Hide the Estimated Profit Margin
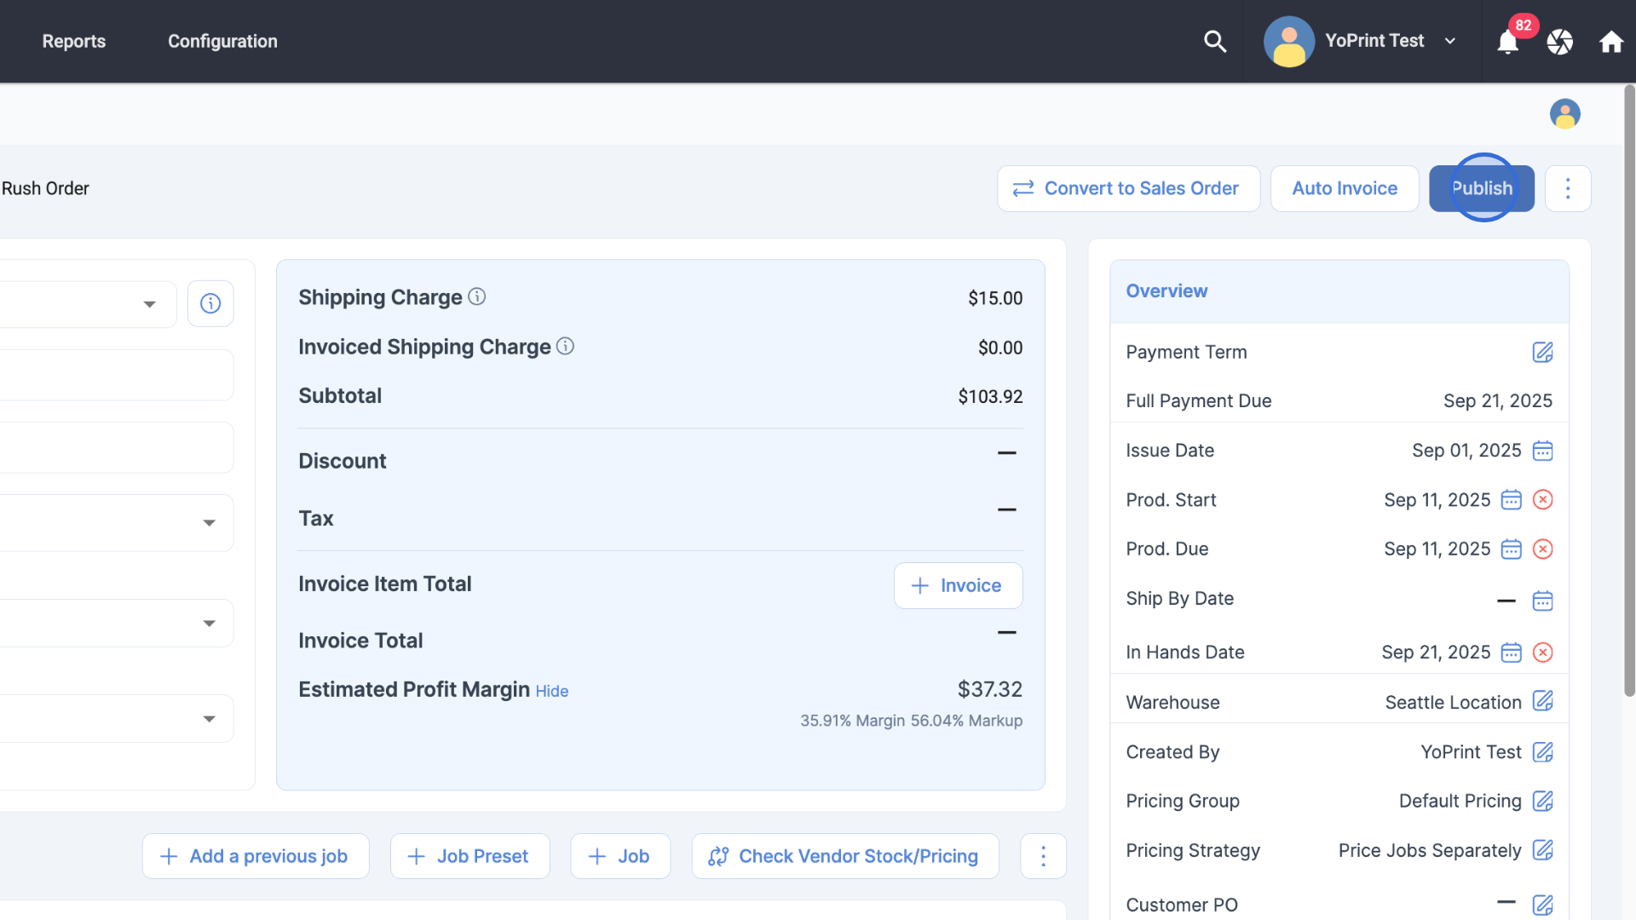Screen dimensions: 1636x920 [x=551, y=691]
